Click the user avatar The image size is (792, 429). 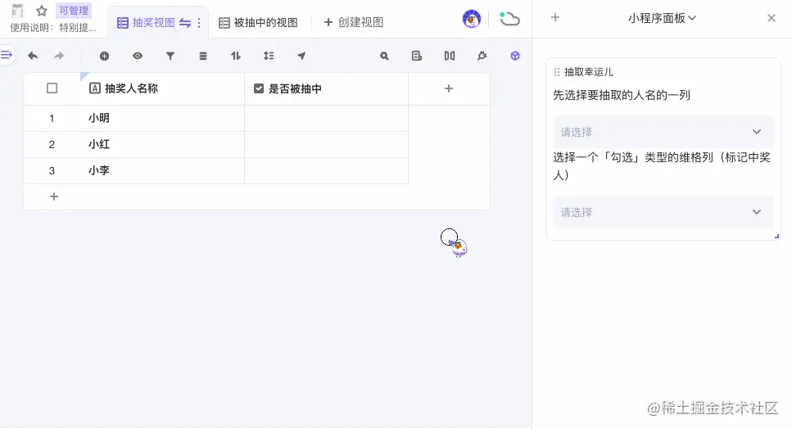[472, 19]
